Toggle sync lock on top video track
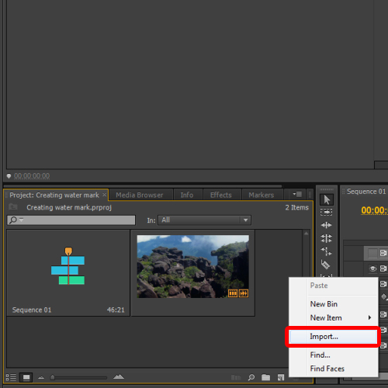 coord(383,253)
